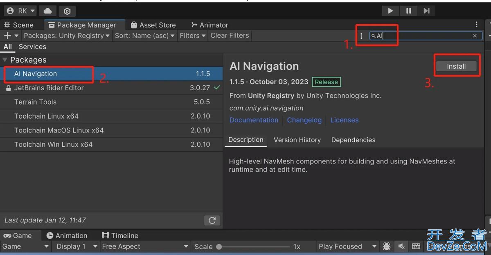Image resolution: width=491 pixels, height=255 pixels.
Task: Start Play mode with the Play button
Action: tap(390, 11)
